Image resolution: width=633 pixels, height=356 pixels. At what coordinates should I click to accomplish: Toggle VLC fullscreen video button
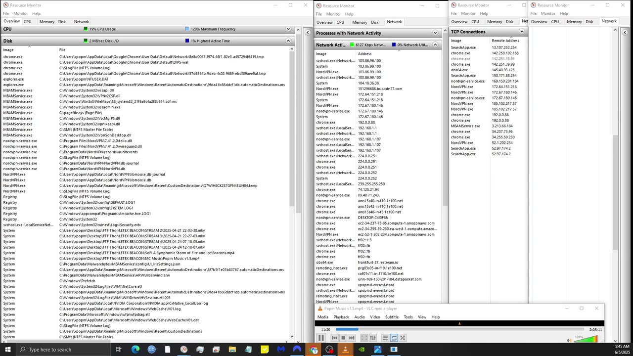[364, 338]
